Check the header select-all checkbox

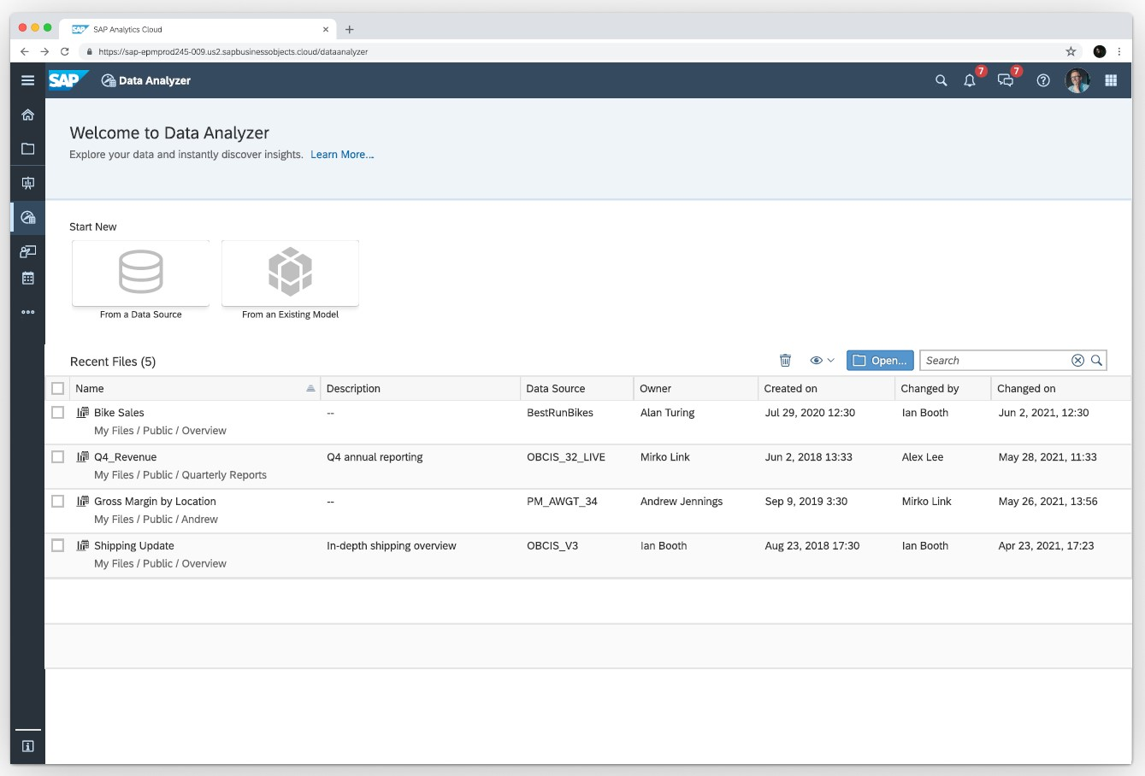point(57,387)
